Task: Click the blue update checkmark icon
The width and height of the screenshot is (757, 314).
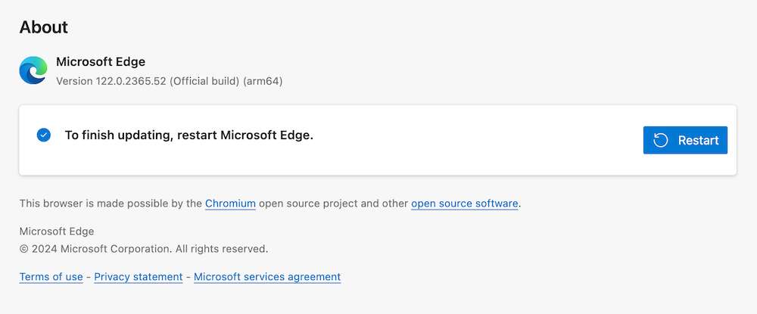Action: [43, 135]
